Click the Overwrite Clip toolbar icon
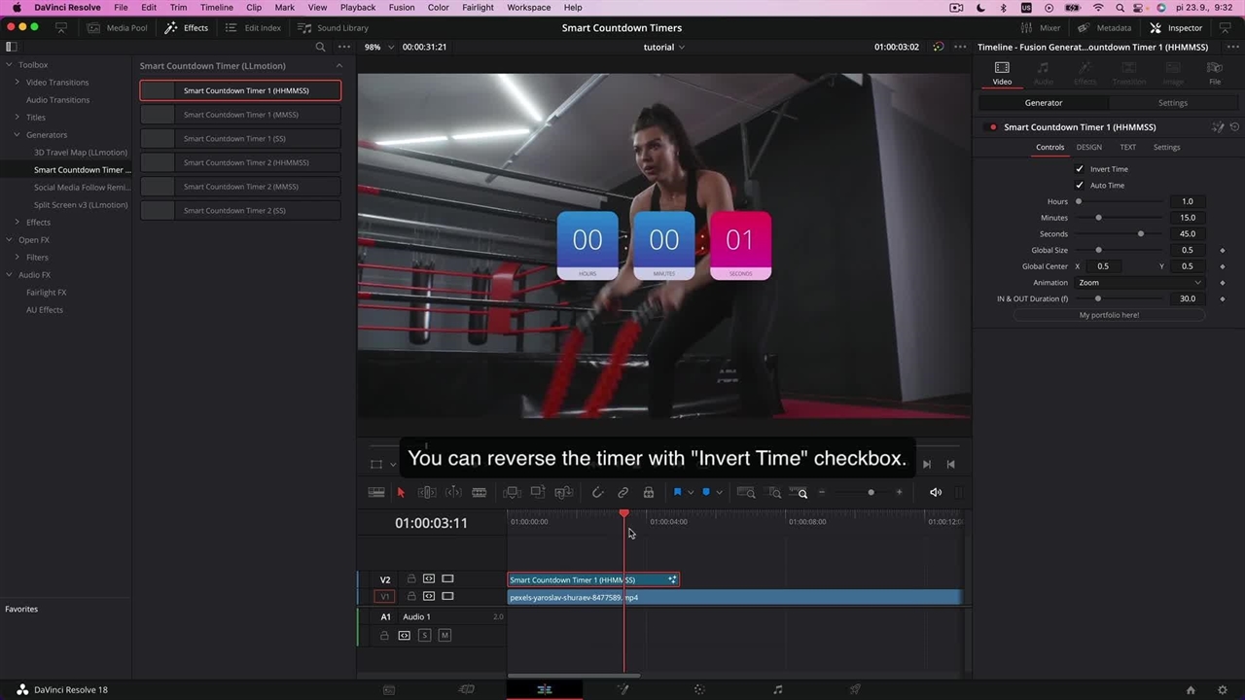1245x700 pixels. 538,493
